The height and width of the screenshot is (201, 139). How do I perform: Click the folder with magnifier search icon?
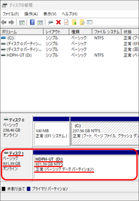[x=82, y=23]
